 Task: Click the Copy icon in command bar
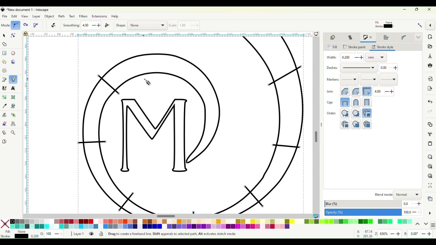[430, 125]
